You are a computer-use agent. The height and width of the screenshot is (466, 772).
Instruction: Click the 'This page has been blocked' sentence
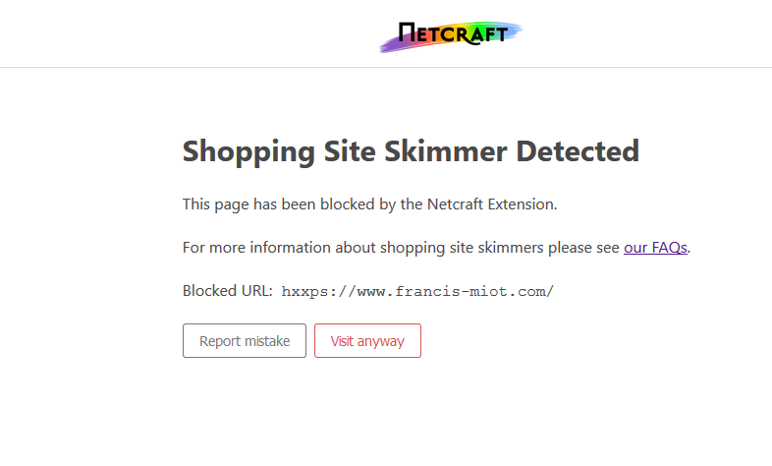[x=369, y=204]
